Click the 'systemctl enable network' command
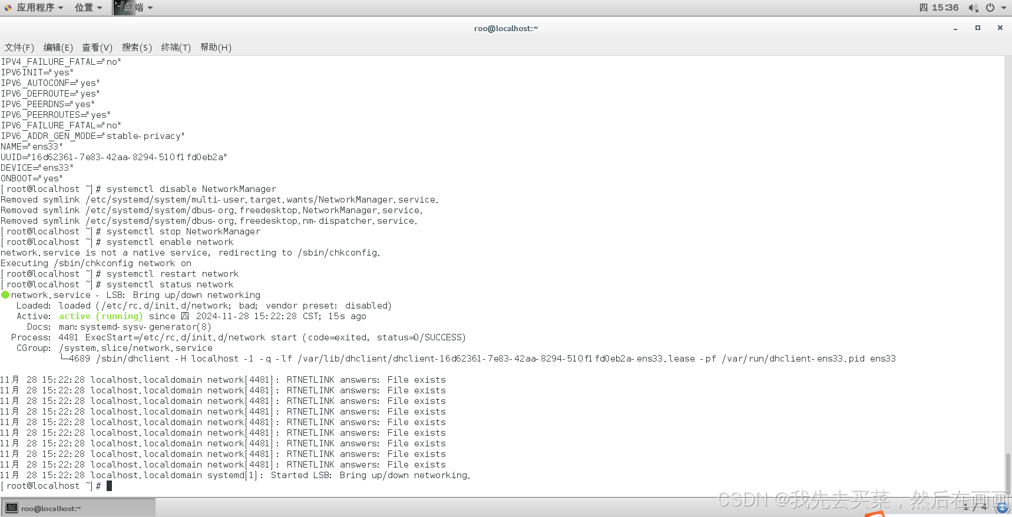 click(170, 242)
